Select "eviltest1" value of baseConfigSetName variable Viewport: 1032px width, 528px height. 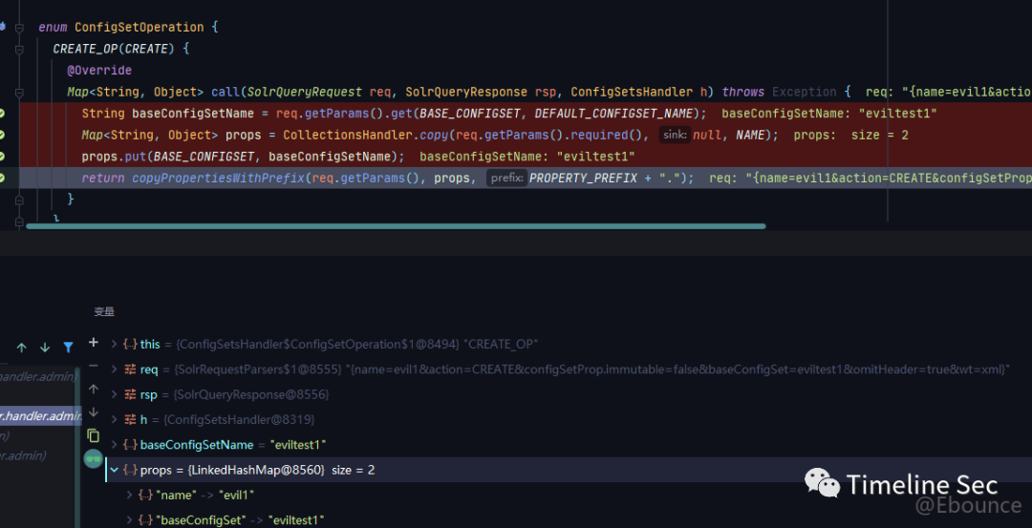point(299,445)
